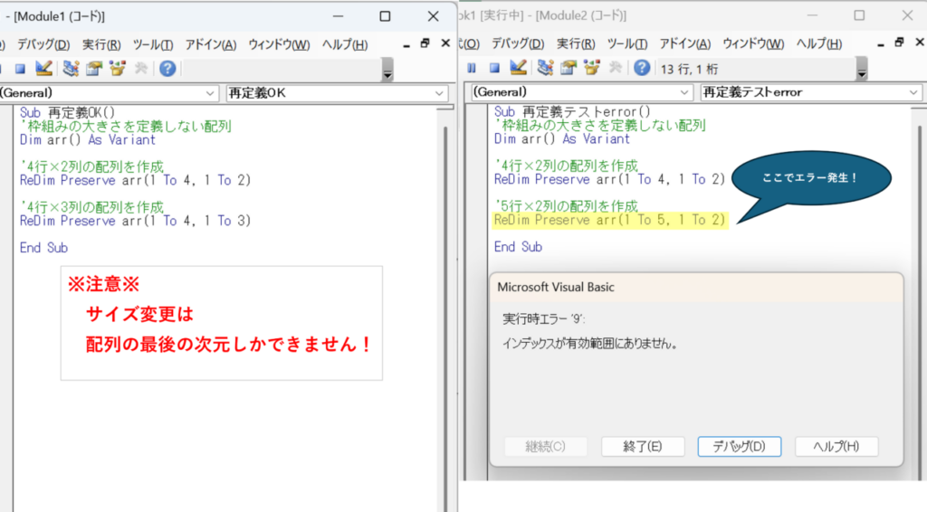
Task: Open ツール(T) menu in Module1 window
Action: click(152, 45)
